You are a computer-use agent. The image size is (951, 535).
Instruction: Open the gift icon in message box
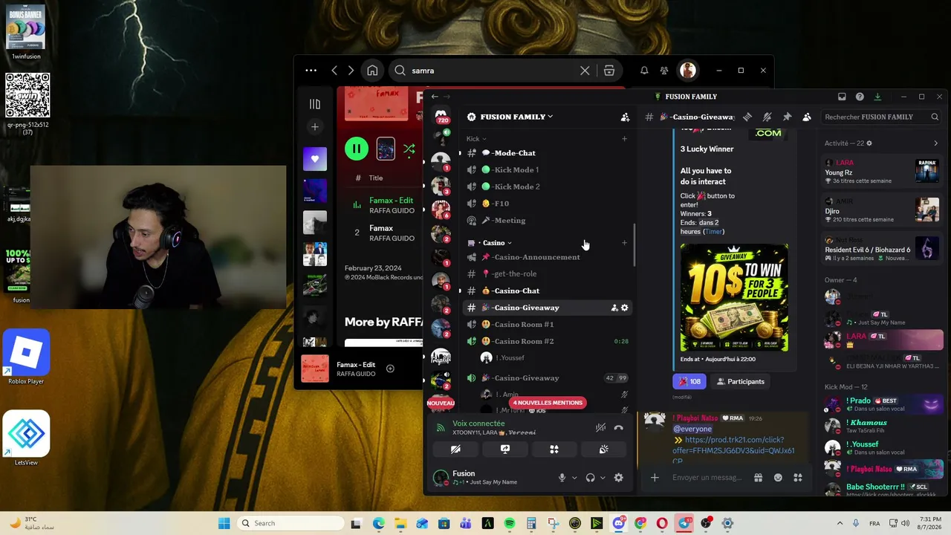click(x=758, y=478)
